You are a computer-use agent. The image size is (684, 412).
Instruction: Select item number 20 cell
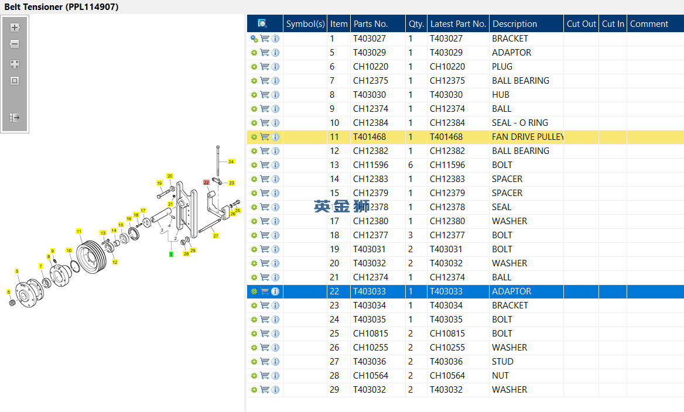(338, 263)
